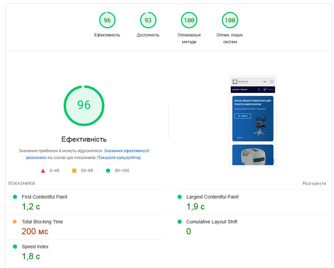Open the mobile page screenshot thumbnail
This screenshot has width=334, height=268.
[253, 121]
